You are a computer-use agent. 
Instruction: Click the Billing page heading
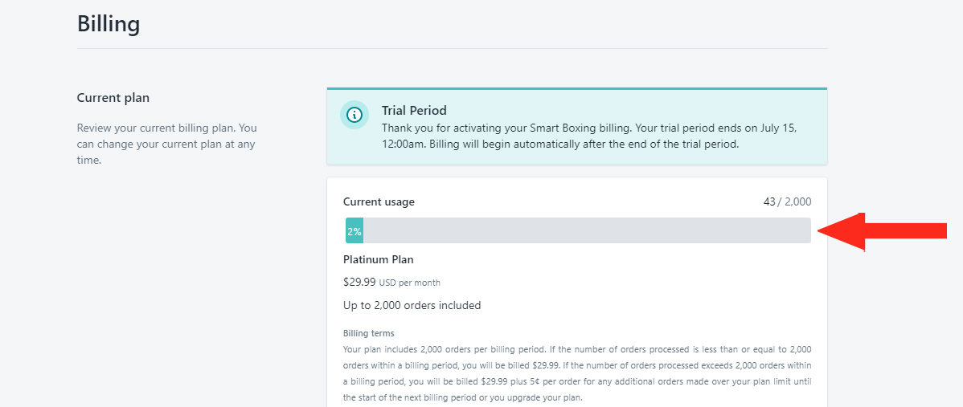(x=109, y=24)
